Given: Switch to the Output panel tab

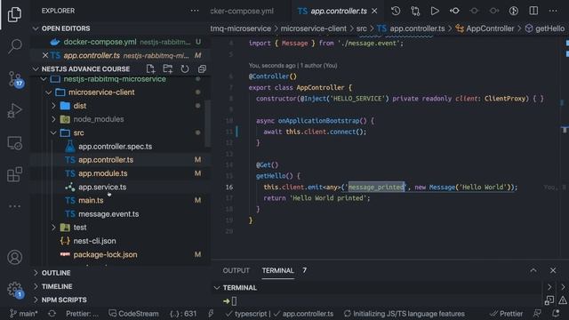Looking at the screenshot, I should 236,270.
